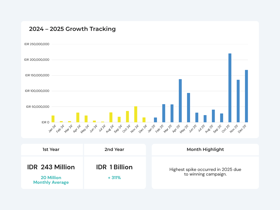Select the yellow bar for Oct 24'
Viewport: 280px width, 210px height.
click(127, 116)
